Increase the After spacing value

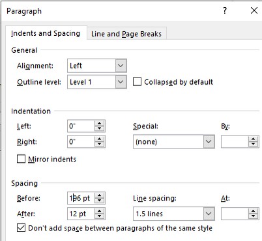(x=100, y=211)
